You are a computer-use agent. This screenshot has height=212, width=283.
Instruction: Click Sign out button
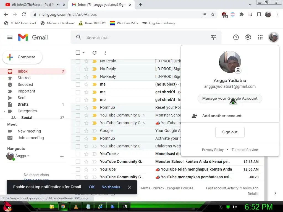pyautogui.click(x=230, y=132)
